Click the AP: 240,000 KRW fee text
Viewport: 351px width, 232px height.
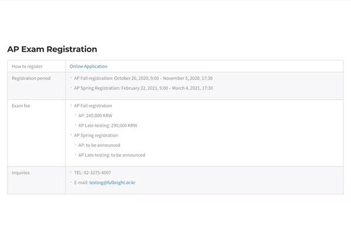95,115
